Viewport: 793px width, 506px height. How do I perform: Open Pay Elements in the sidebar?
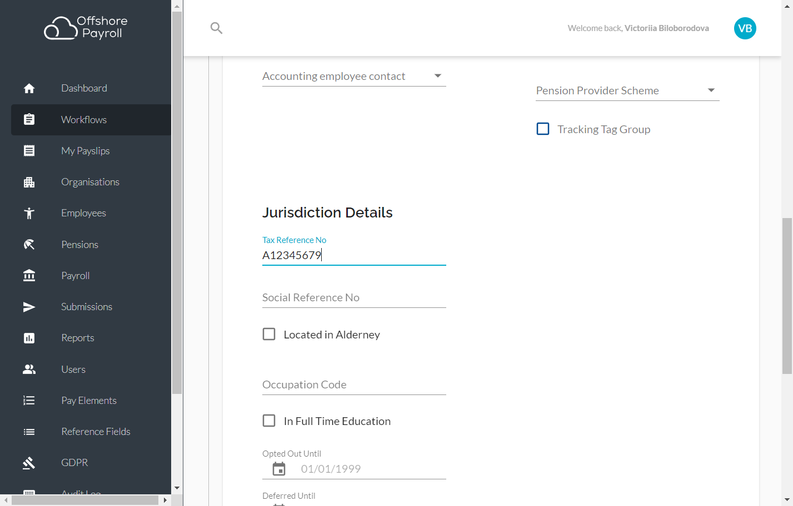[91, 400]
